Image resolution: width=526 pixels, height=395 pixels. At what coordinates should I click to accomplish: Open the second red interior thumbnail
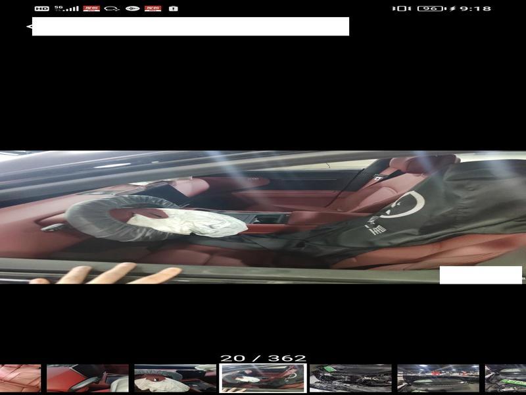(87, 378)
